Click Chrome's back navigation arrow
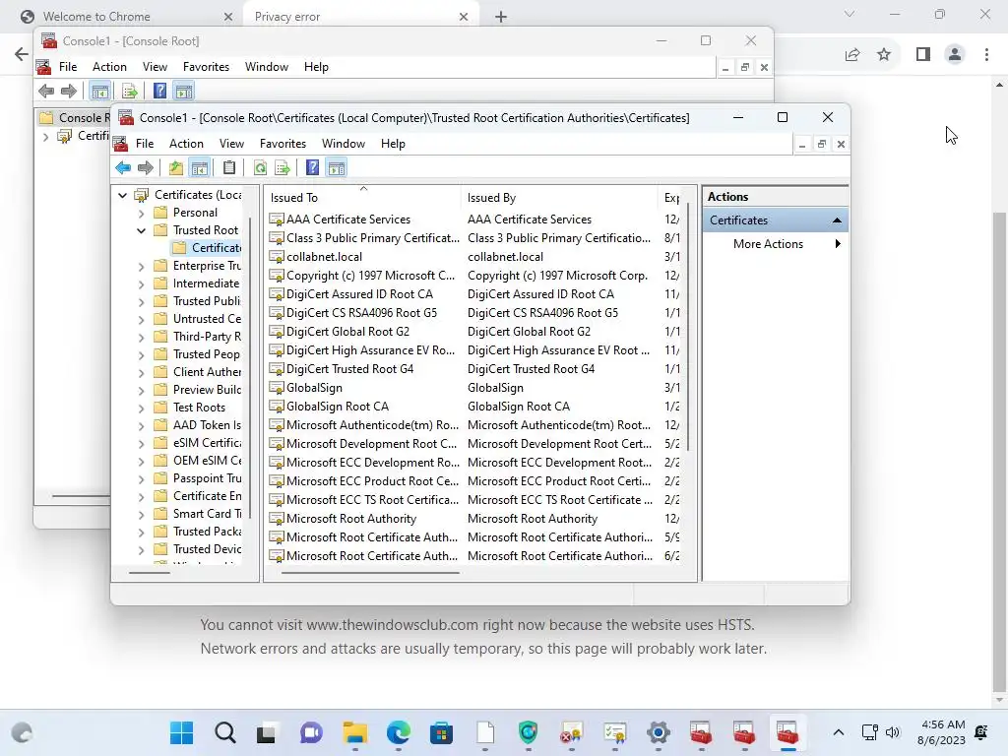Viewport: 1008px width, 756px height. tap(22, 54)
